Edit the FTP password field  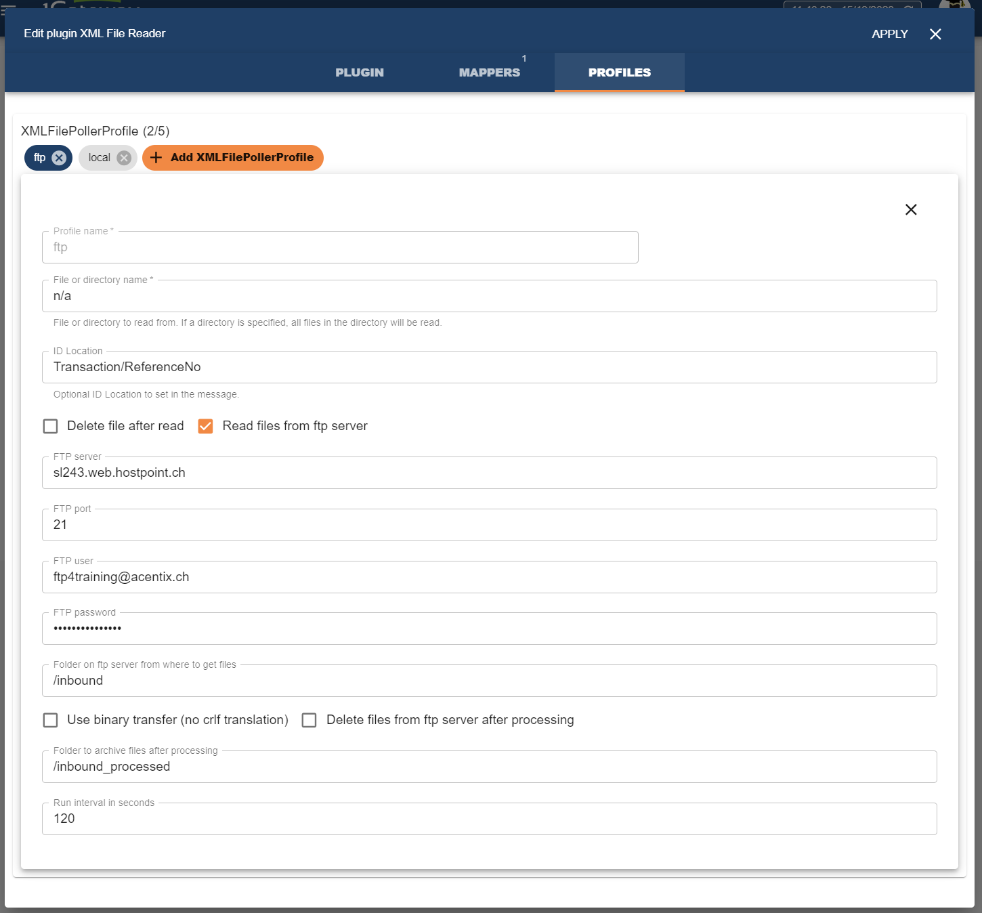pyautogui.click(x=489, y=629)
